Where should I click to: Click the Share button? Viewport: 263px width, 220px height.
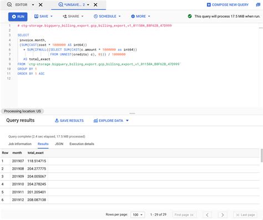coord(71,17)
